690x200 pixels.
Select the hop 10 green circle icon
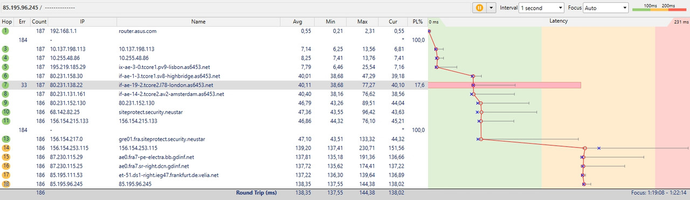[x=5, y=112]
